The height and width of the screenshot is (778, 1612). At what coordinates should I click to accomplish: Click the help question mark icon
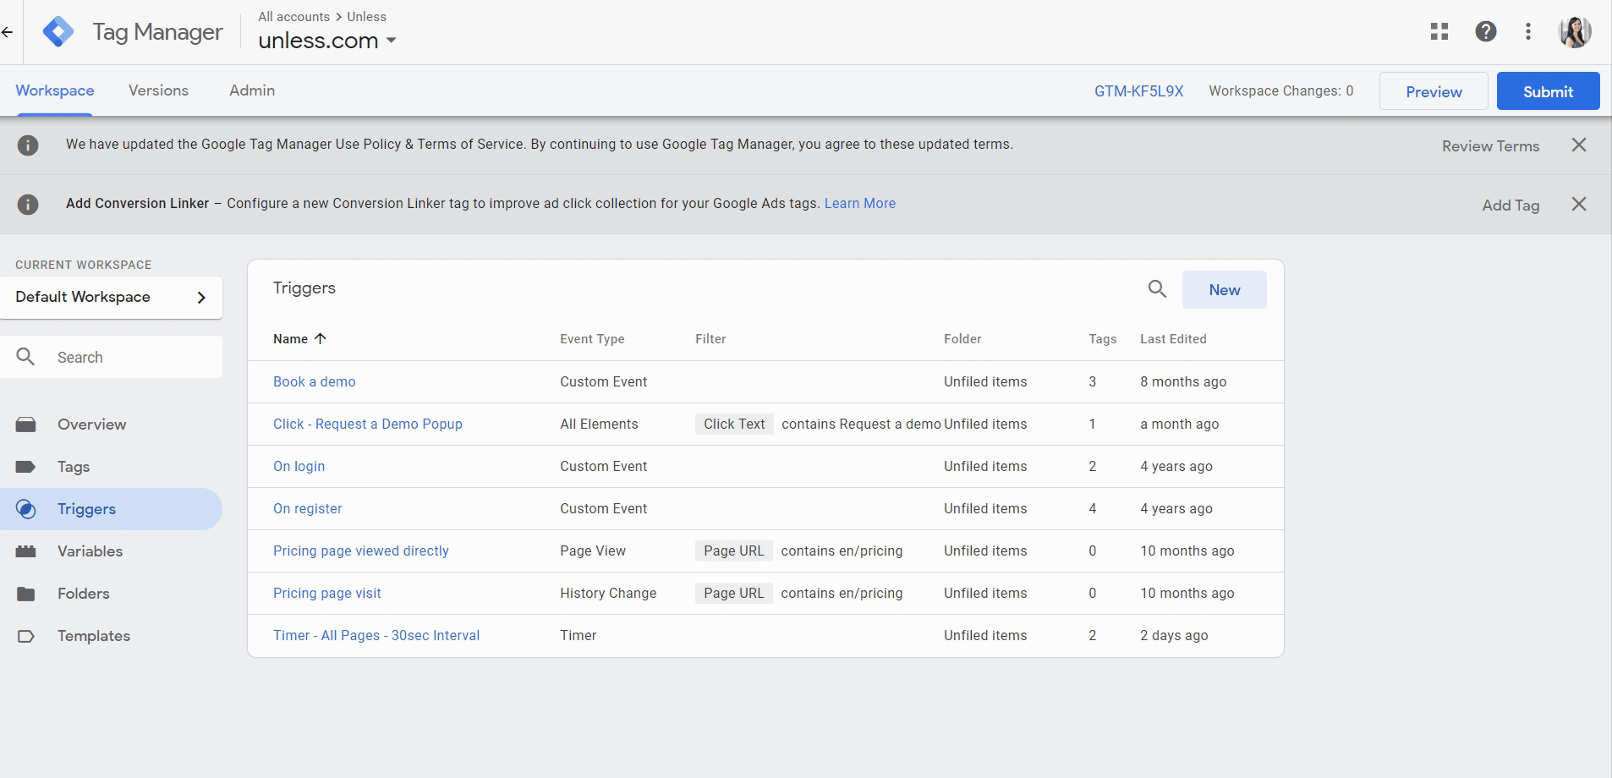pyautogui.click(x=1486, y=32)
